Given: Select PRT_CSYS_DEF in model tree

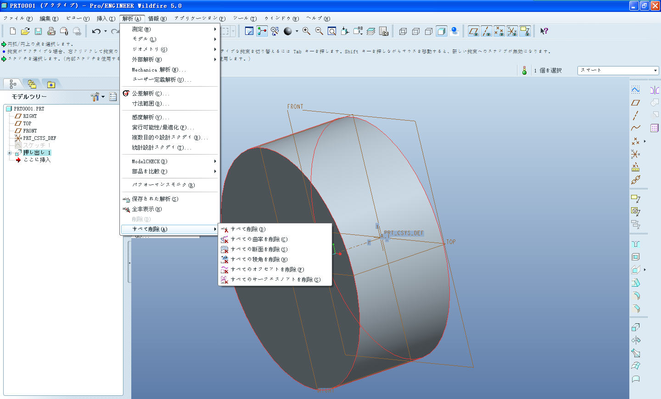Looking at the screenshot, I should (x=39, y=138).
